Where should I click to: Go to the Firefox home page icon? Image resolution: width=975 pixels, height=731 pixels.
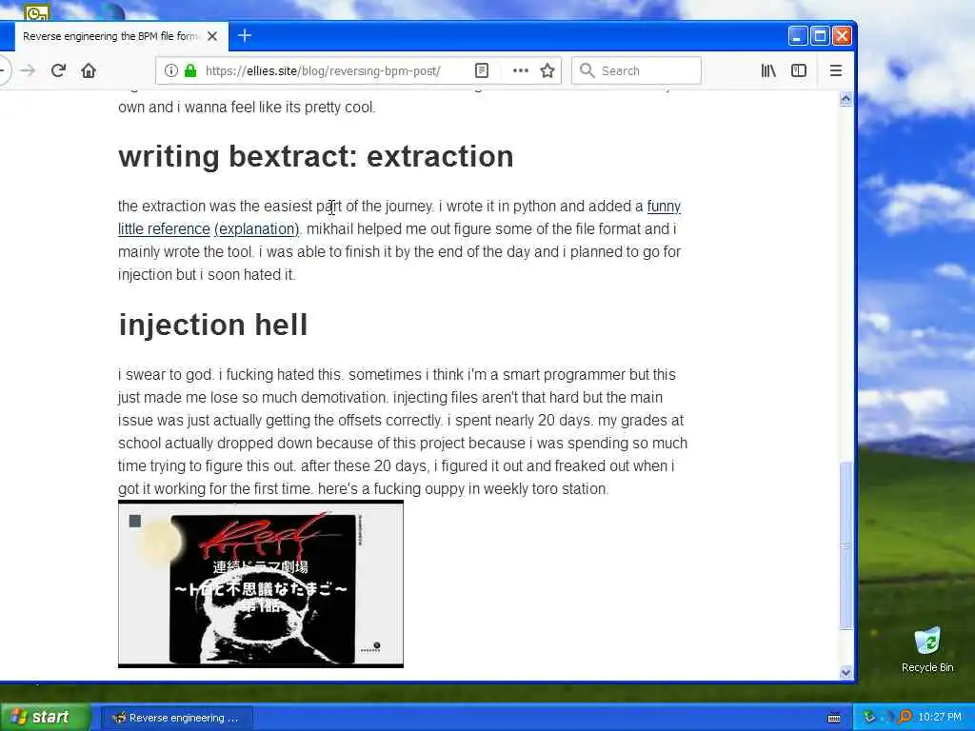tap(89, 70)
